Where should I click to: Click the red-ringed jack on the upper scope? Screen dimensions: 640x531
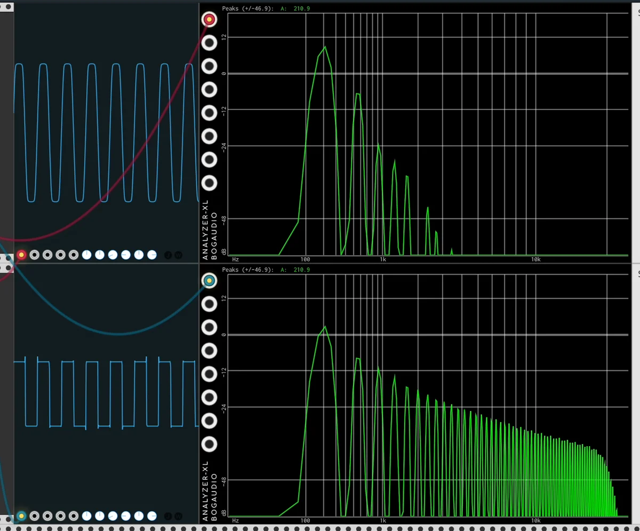point(21,255)
